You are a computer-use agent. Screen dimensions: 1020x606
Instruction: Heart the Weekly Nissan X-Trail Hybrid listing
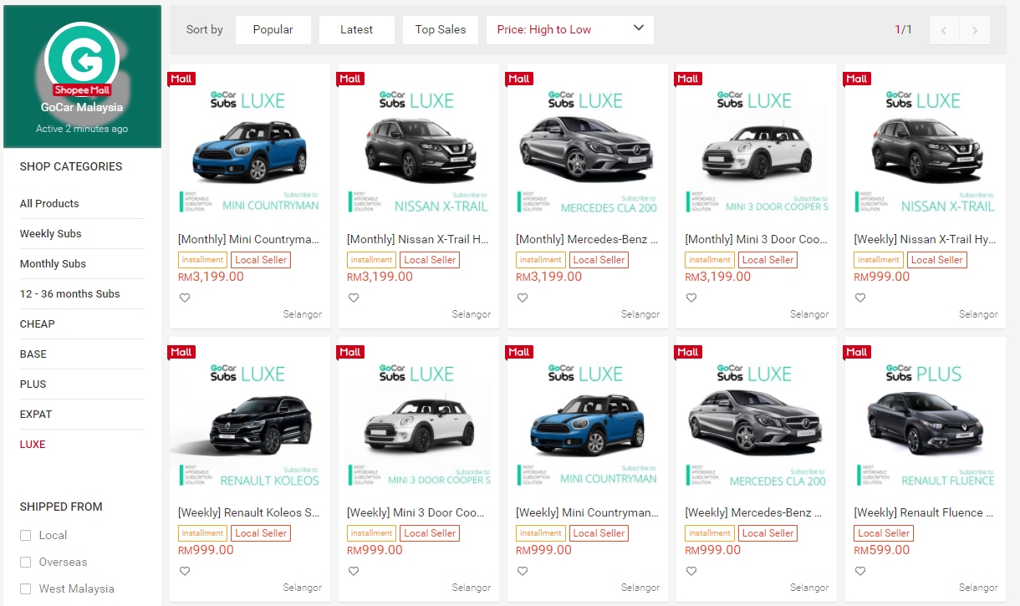860,298
